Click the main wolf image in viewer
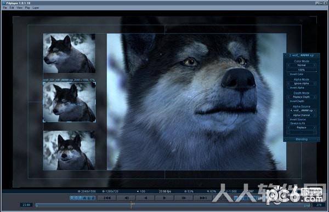 (197, 102)
